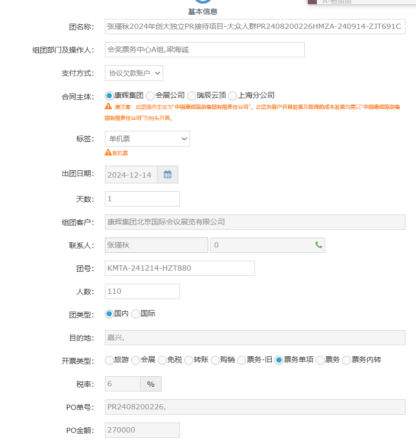Select the 会展公司 radio option

[150, 96]
